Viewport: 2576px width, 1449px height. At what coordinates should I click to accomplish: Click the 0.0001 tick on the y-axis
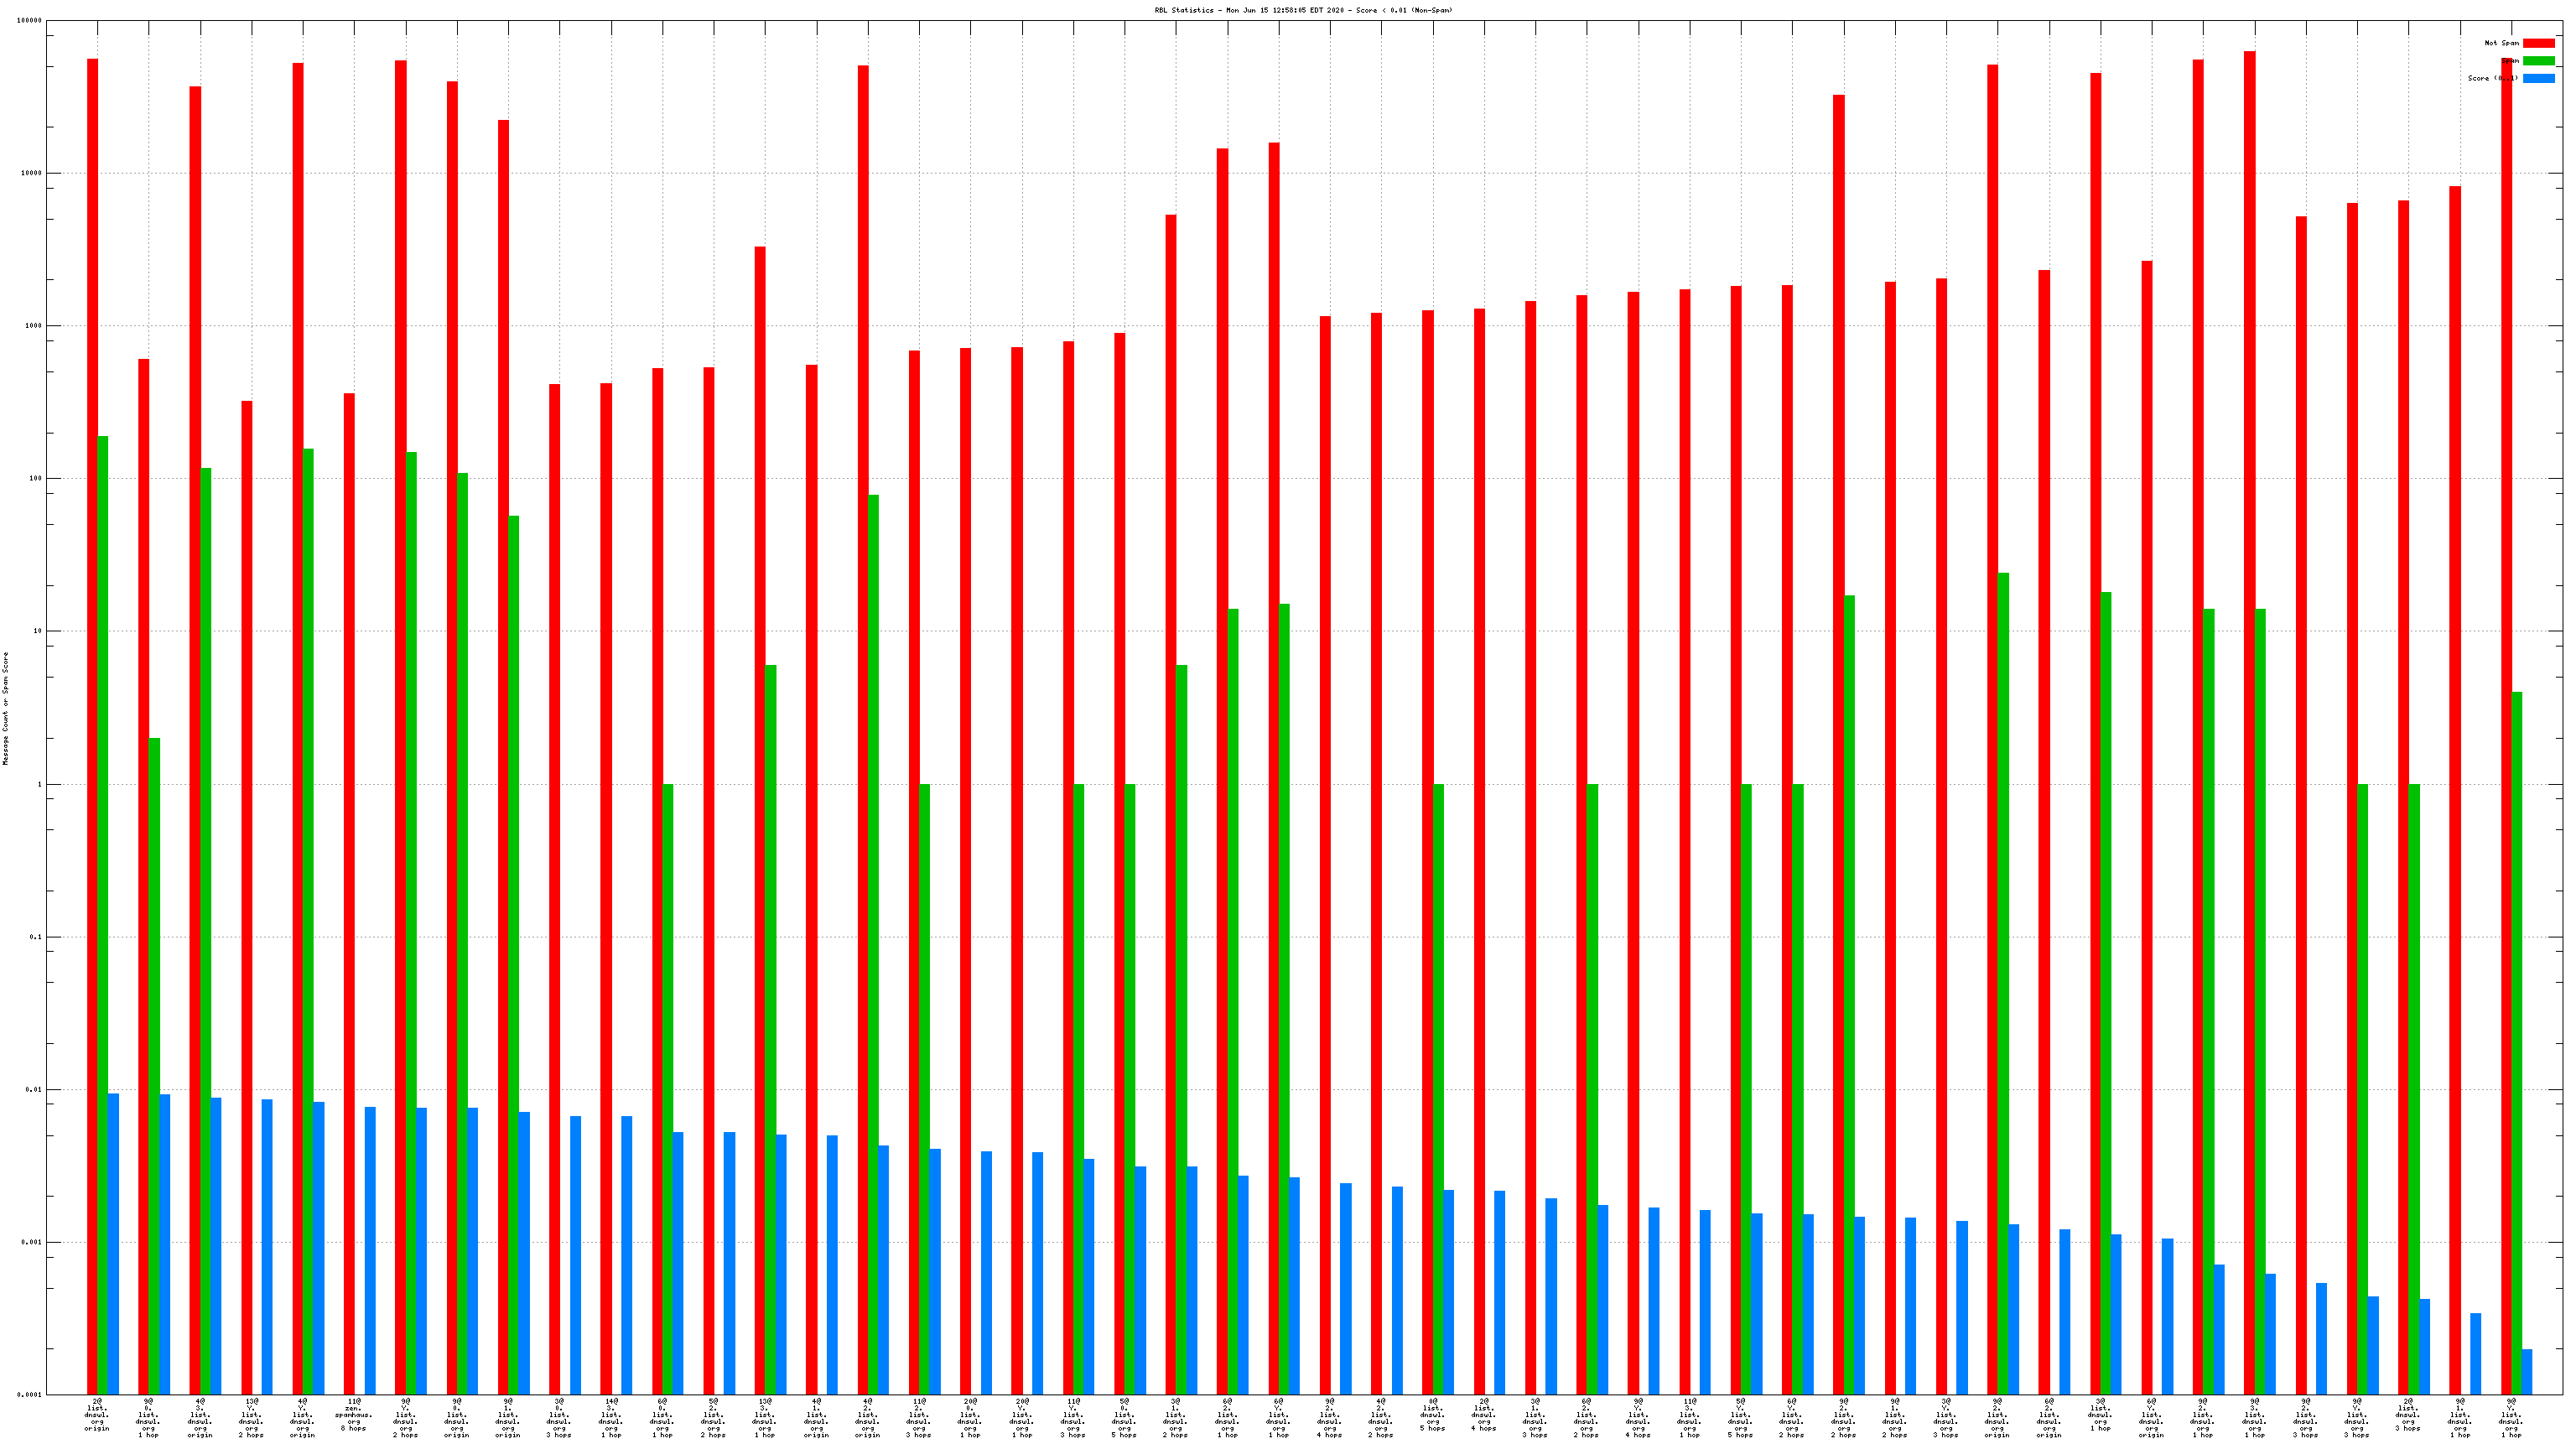30,1395
